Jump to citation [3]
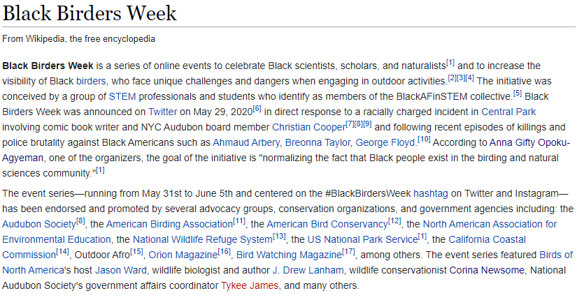This screenshot has height=307, width=584. pyautogui.click(x=461, y=78)
